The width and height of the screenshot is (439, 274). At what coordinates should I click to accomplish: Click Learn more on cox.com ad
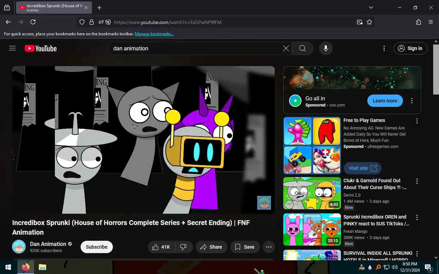(x=385, y=101)
